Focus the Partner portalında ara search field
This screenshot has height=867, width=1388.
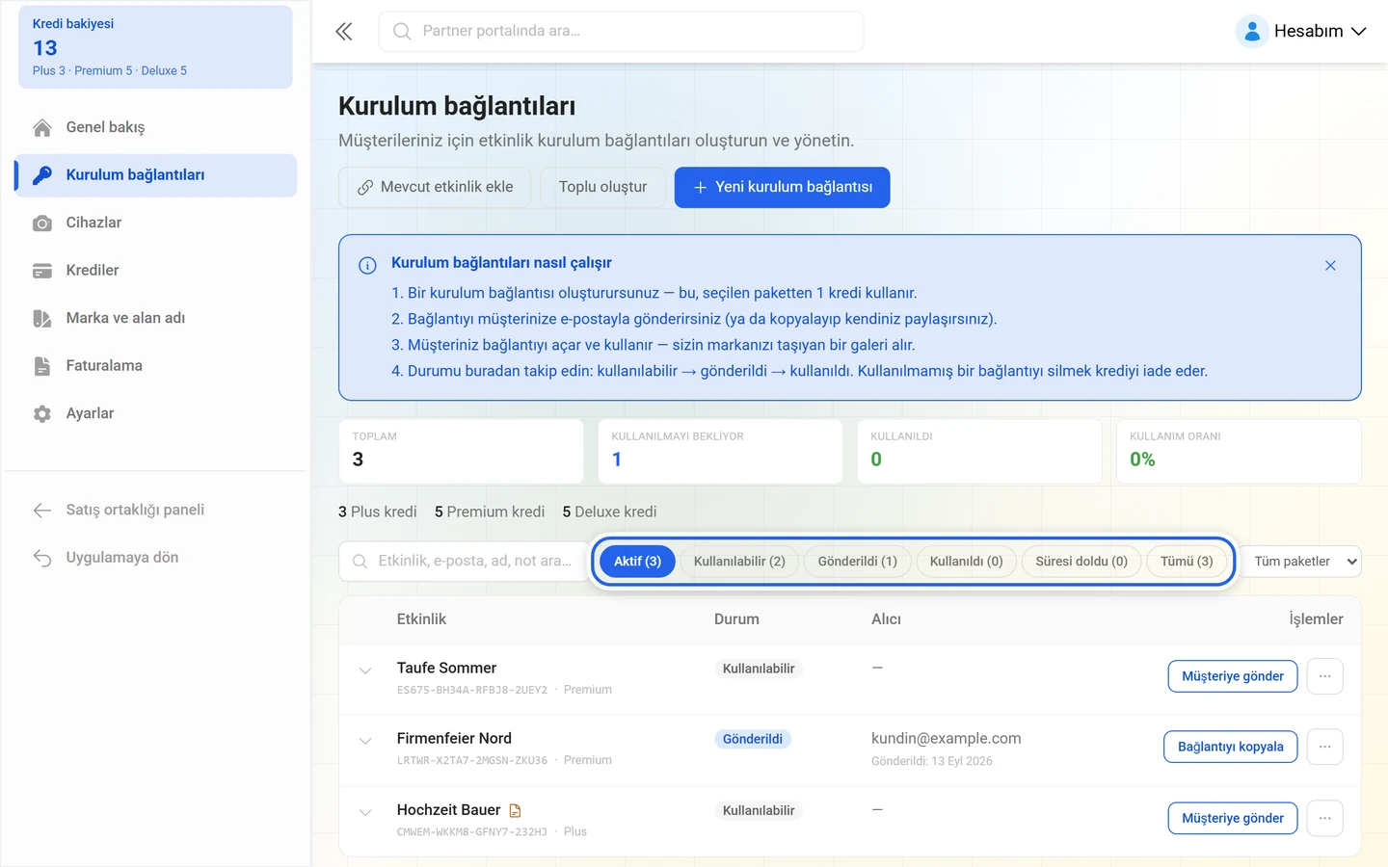622,32
